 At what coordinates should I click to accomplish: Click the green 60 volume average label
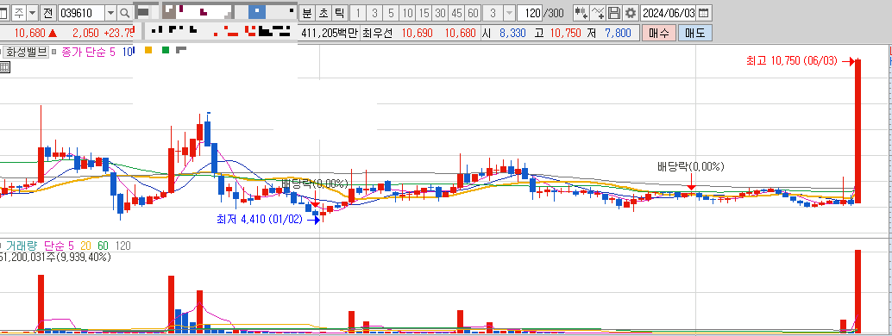(103, 246)
